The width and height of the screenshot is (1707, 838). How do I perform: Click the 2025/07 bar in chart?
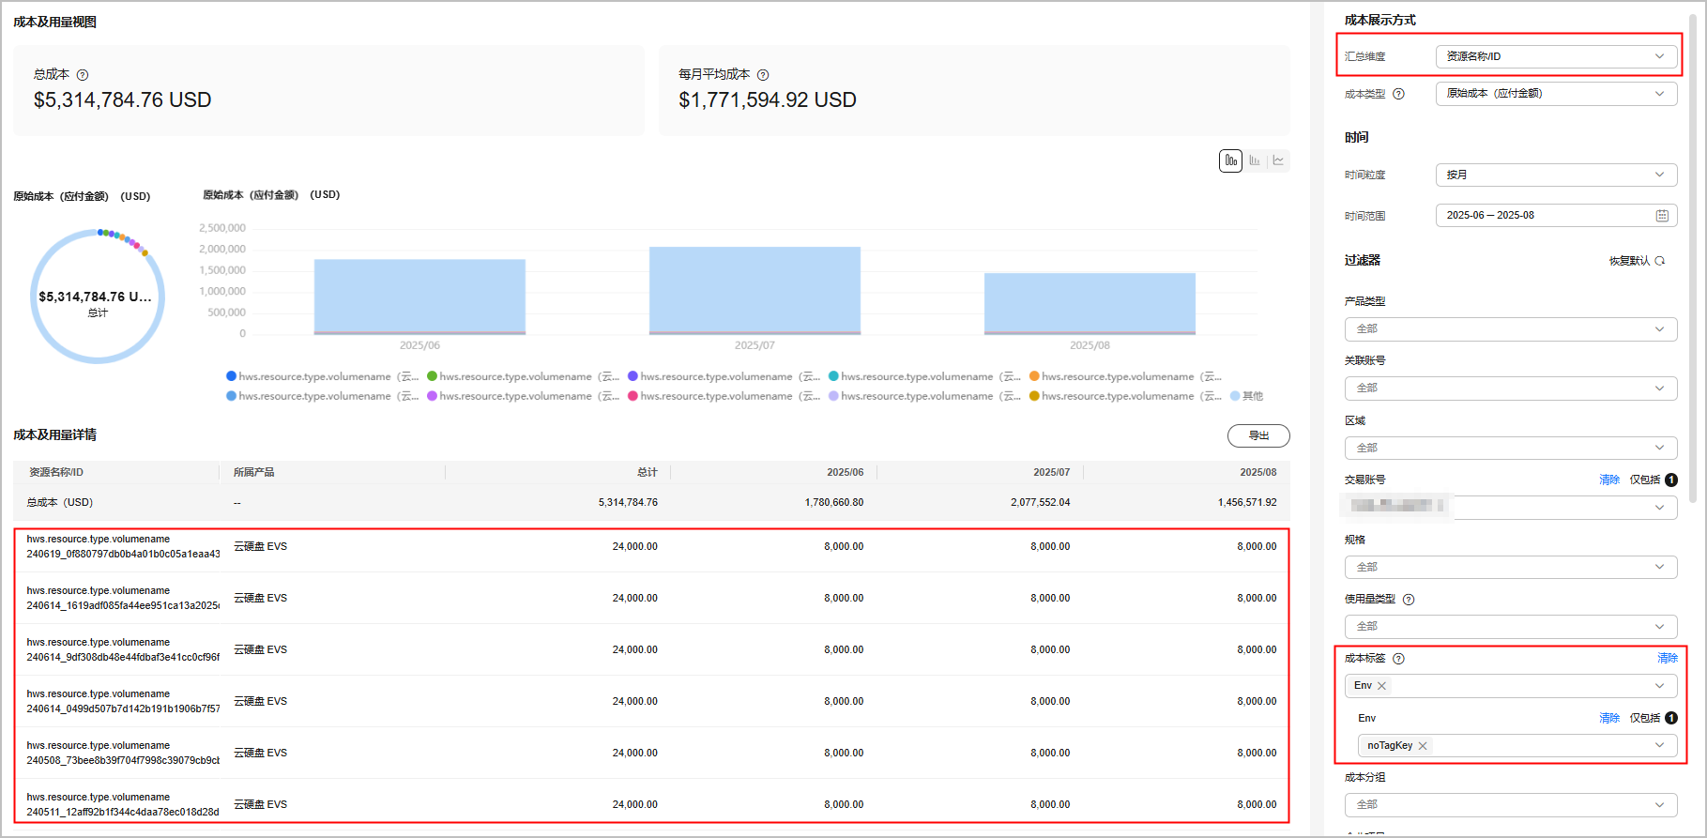[754, 290]
